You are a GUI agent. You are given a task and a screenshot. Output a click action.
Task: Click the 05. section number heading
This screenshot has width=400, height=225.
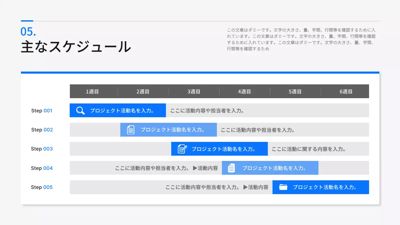pyautogui.click(x=28, y=31)
